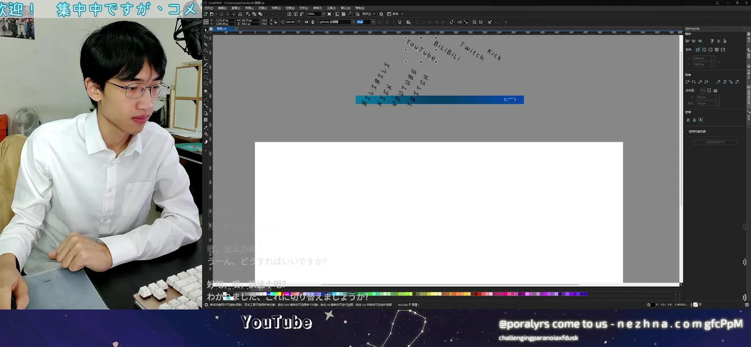The width and height of the screenshot is (751, 347).
Task: Select the Pick tool in toolbox
Action: pos(206,30)
